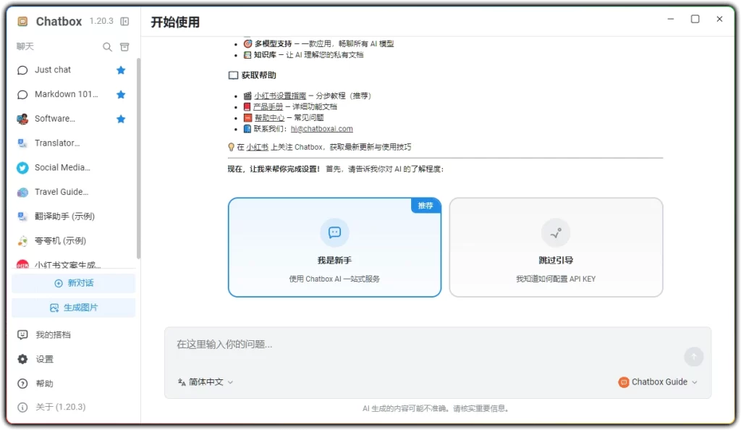Image resolution: width=741 pixels, height=430 pixels.
Task: Click the Chatbox logo icon
Action: click(x=22, y=21)
